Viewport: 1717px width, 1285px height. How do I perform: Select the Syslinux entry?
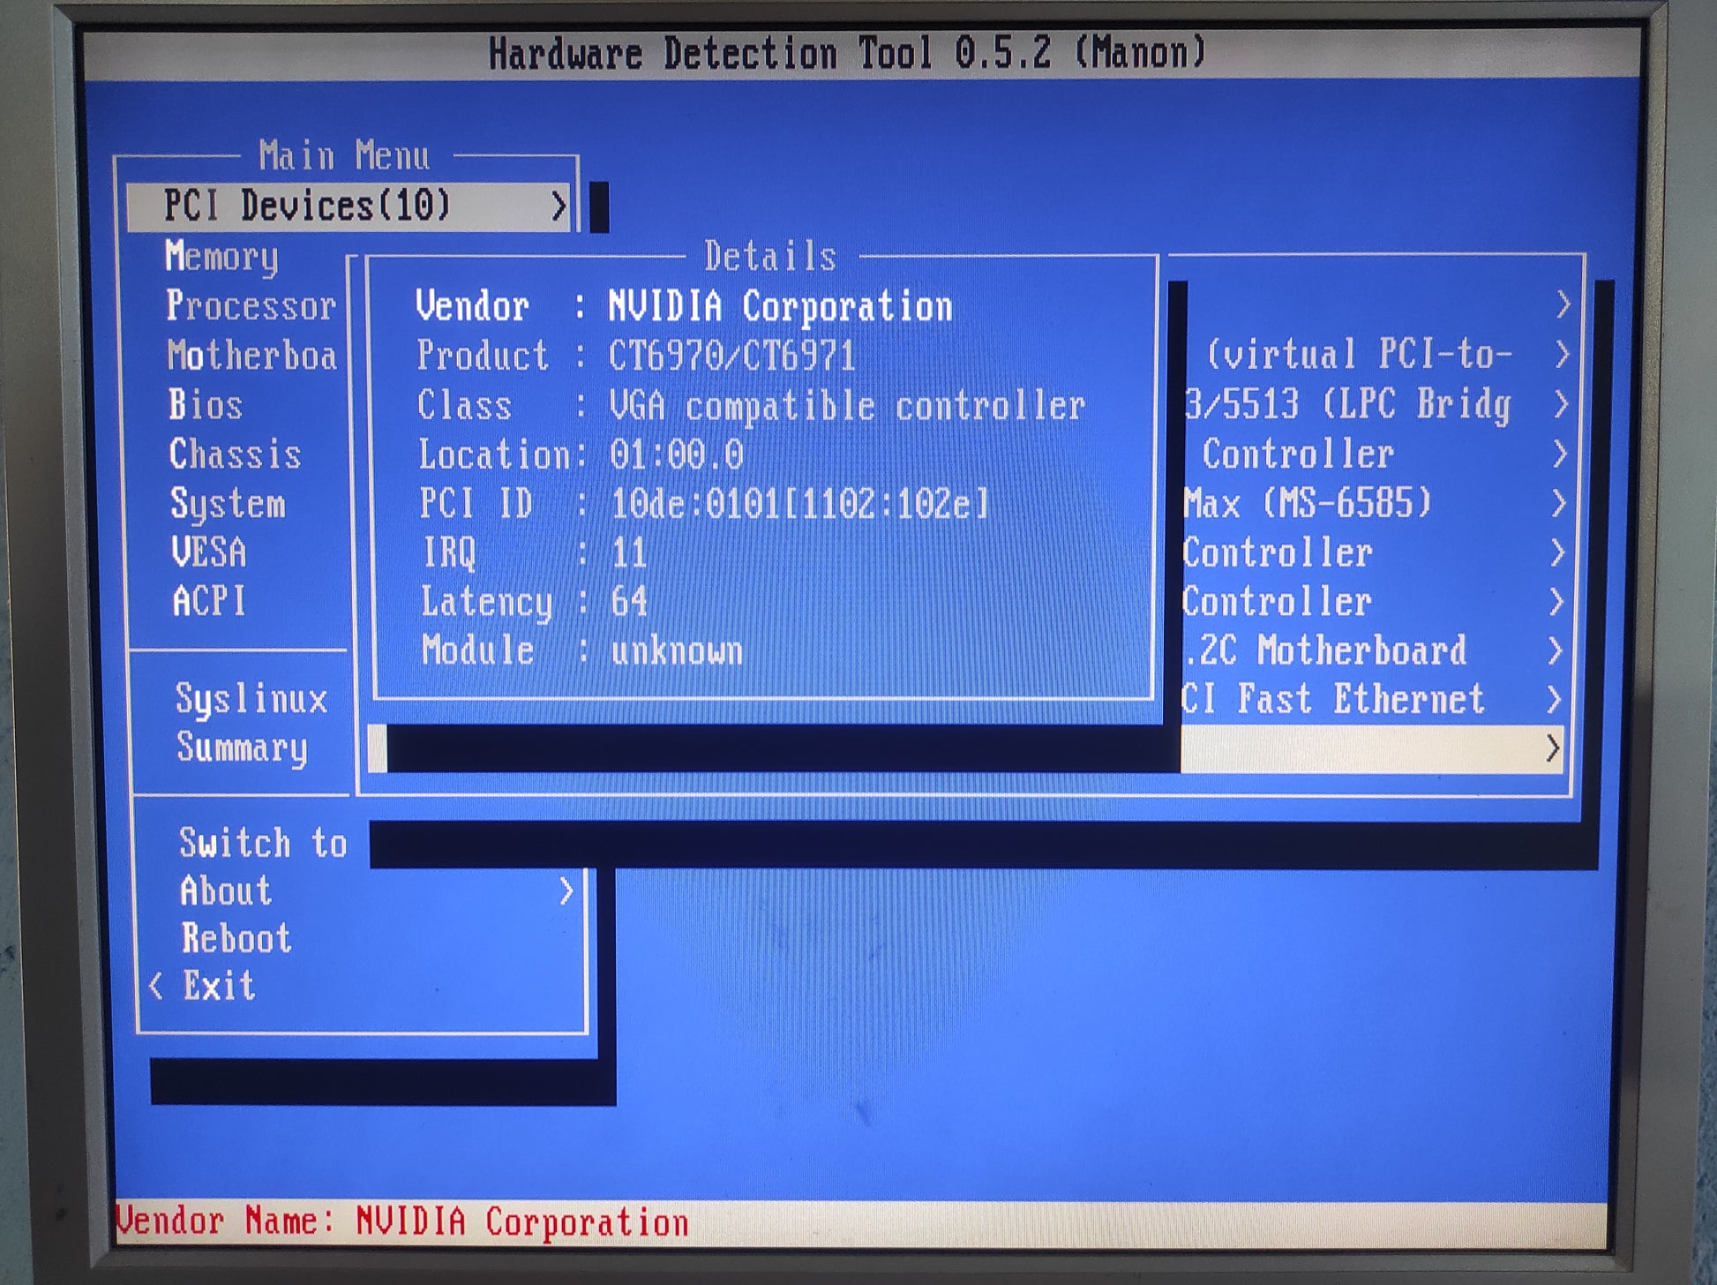[x=251, y=699]
